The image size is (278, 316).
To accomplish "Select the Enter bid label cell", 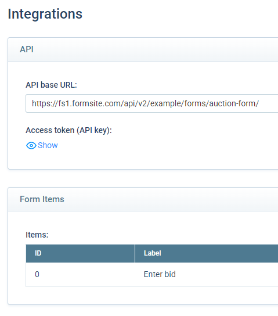I will pyautogui.click(x=207, y=274).
